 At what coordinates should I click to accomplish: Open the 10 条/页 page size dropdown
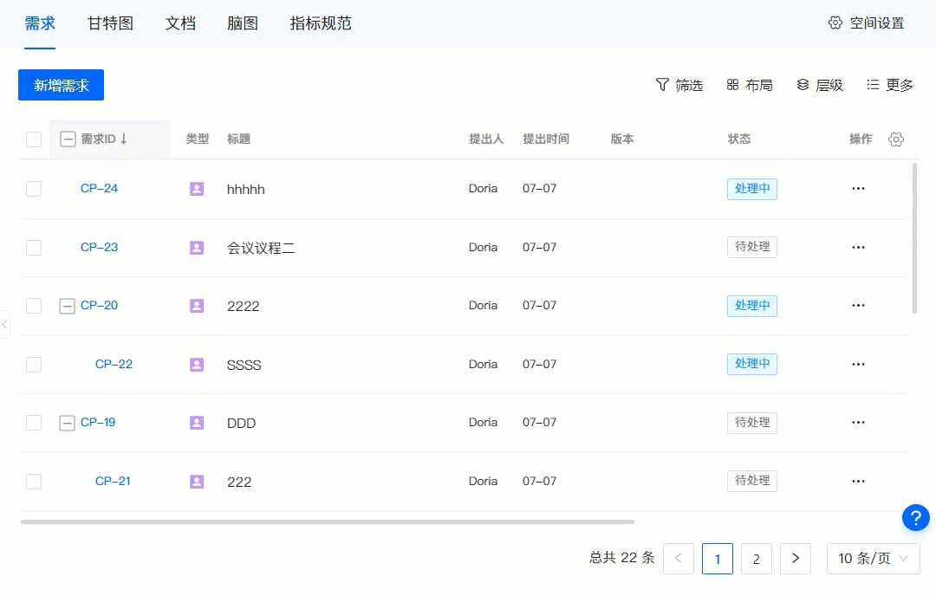pos(873,559)
